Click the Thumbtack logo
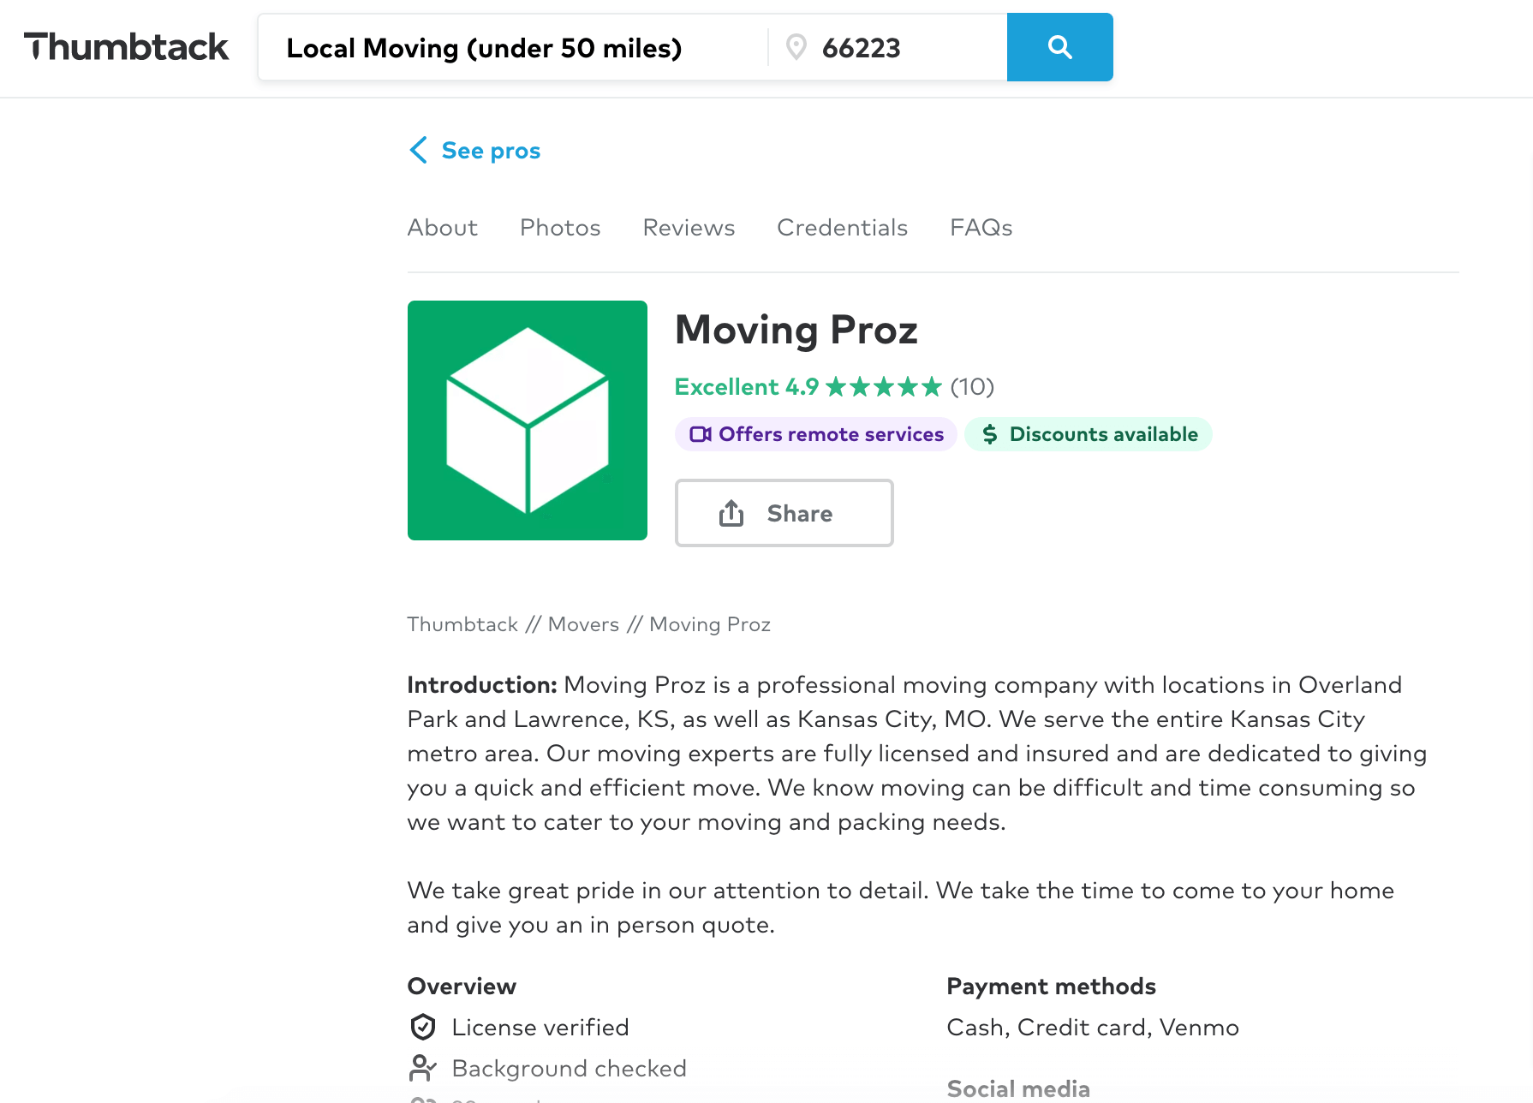Viewport: 1533px width, 1103px height. [x=127, y=47]
